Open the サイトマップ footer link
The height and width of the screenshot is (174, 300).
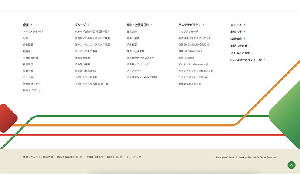[x=133, y=157]
